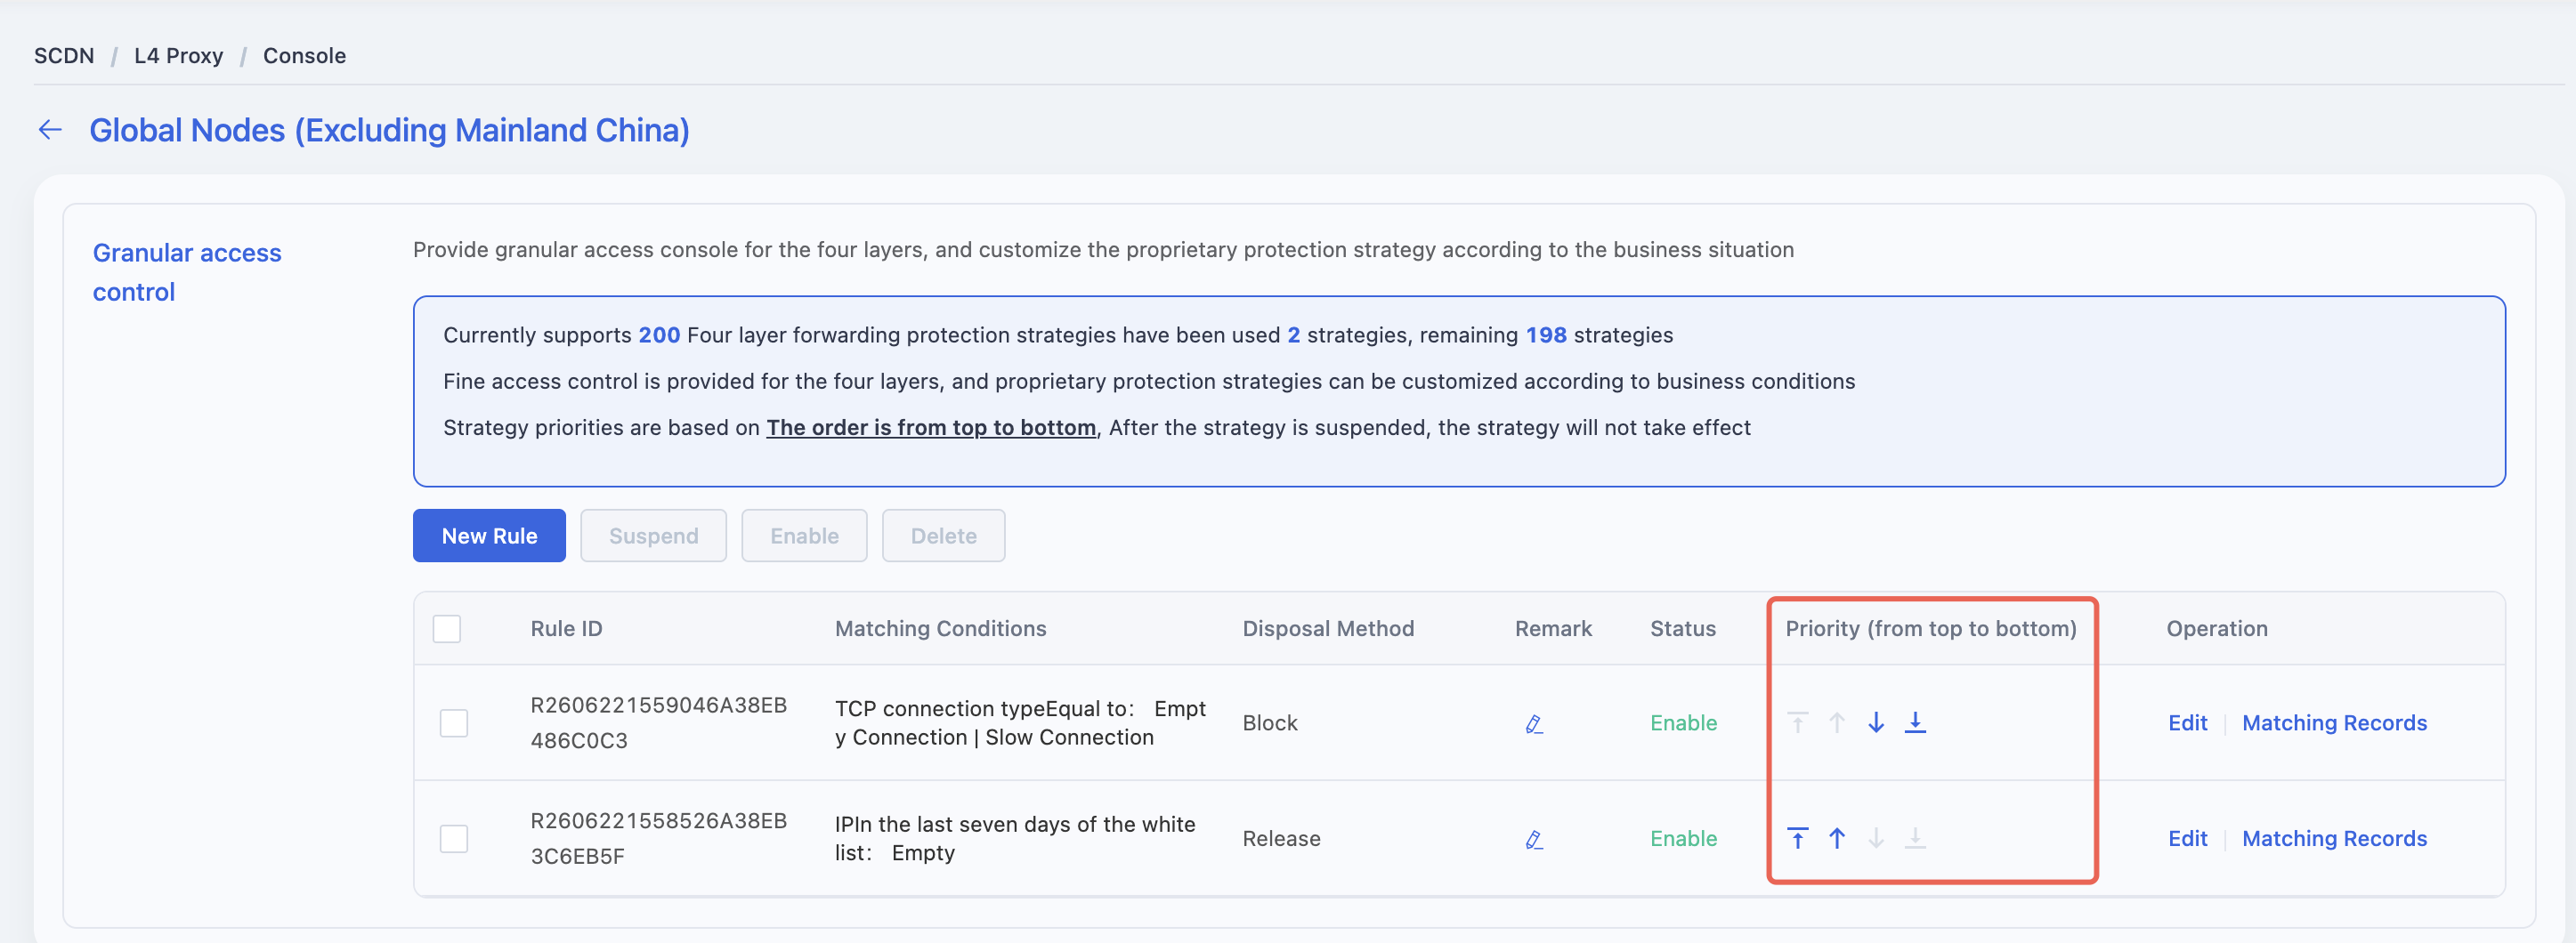The image size is (2576, 943).
Task: Click the Rule ID column header
Action: [x=566, y=628]
